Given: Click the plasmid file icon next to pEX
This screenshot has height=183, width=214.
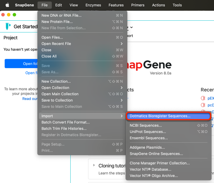Looking at the screenshot, I should [203, 98].
